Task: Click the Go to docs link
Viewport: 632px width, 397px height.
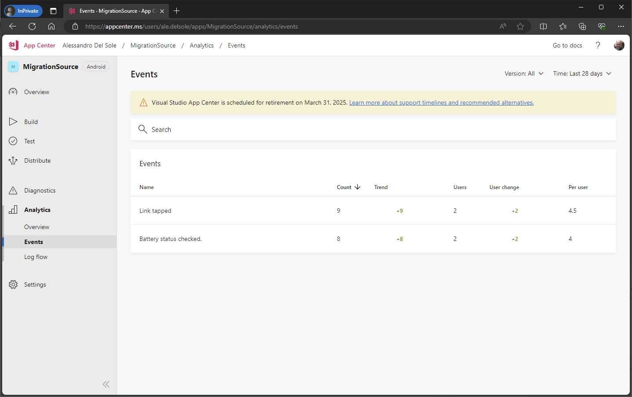Action: (567, 45)
